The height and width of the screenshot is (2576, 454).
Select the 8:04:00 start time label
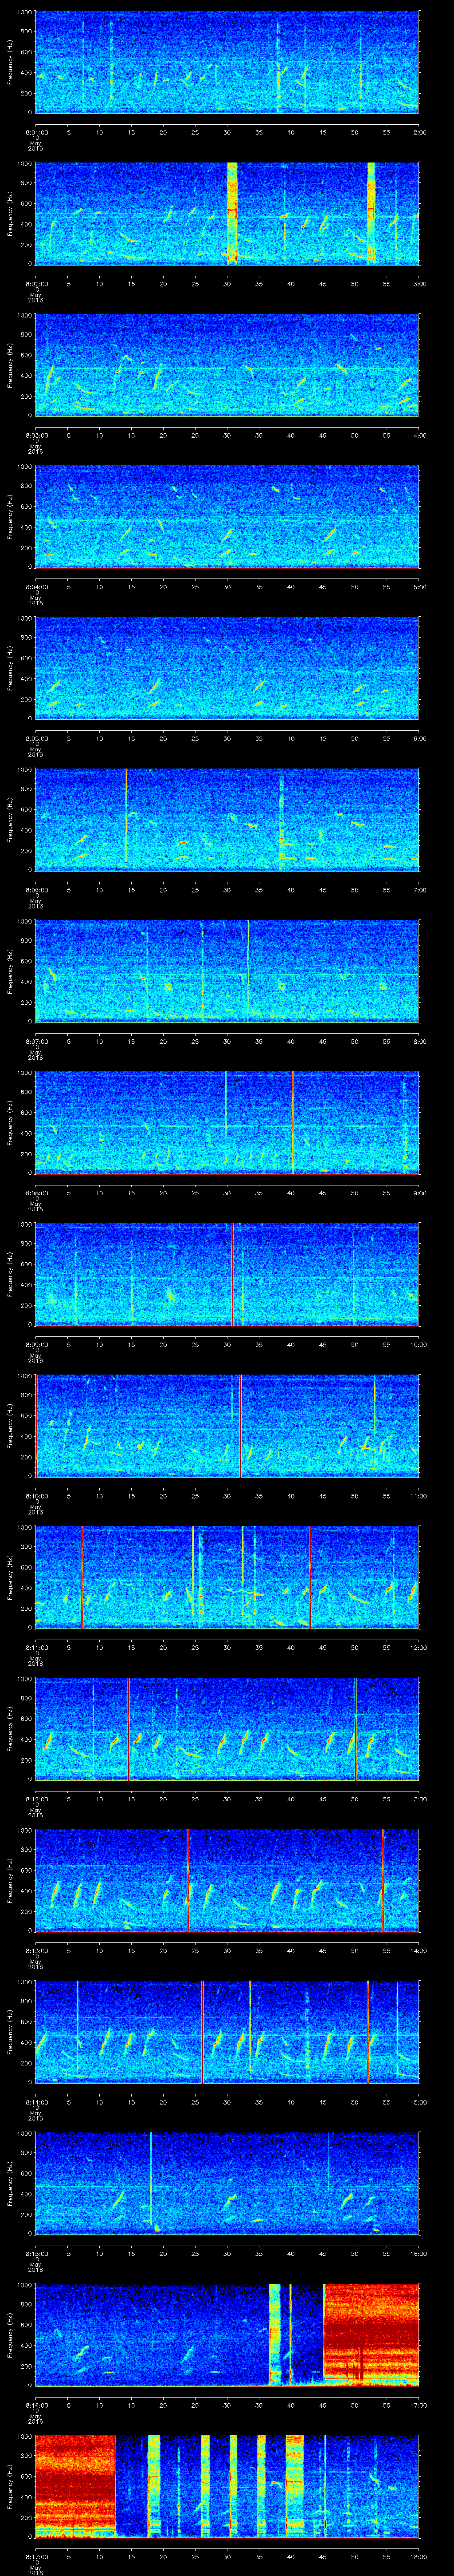point(36,586)
